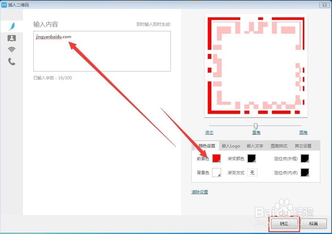Open the 渐变颜色 black swatch

pos(252,158)
